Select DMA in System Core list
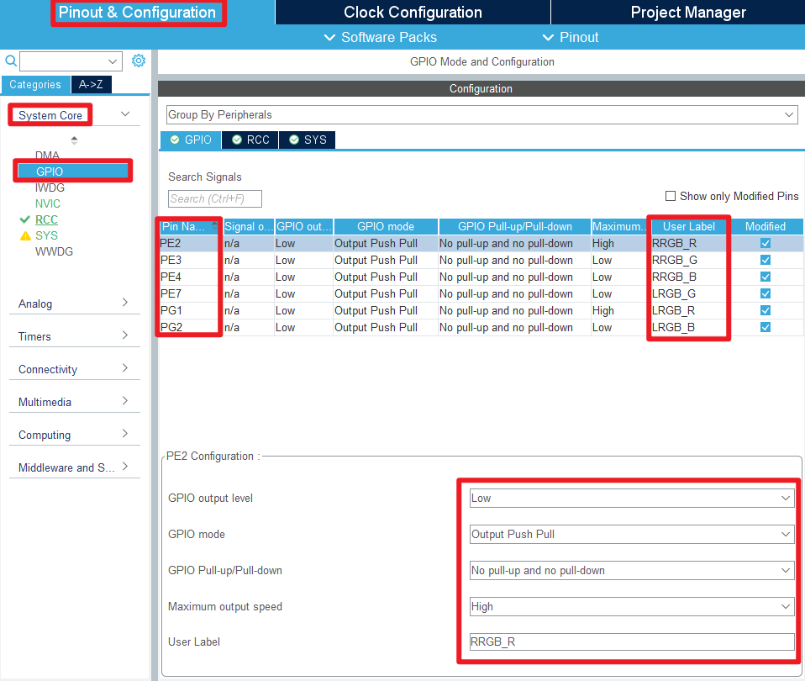Screen dimensions: 805x681 [47, 156]
